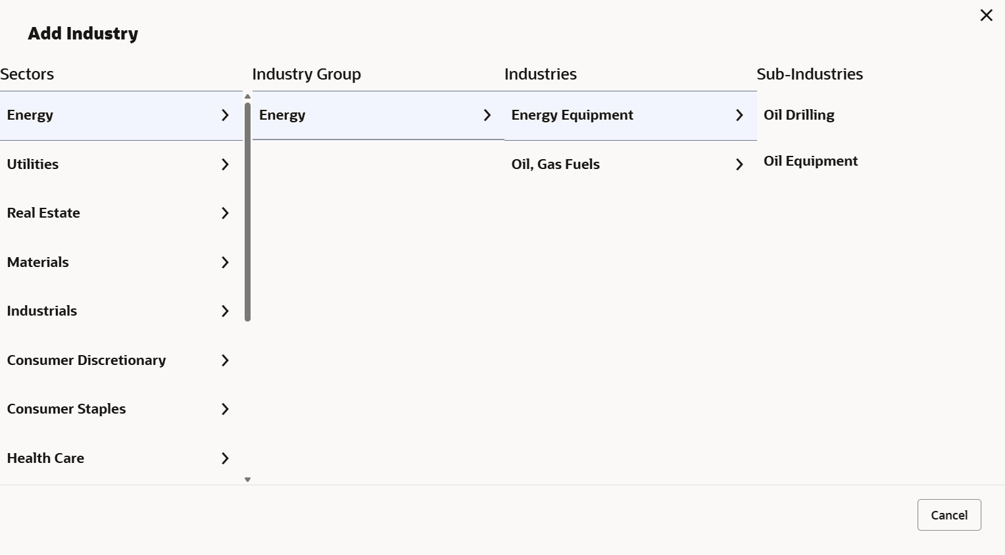Select Oil, Gas Fuels industry
1005x555 pixels.
click(555, 164)
